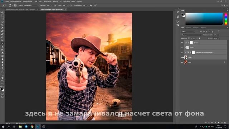The height and width of the screenshot is (129, 229).
Task: Hide the Фон background layer
Action: click(x=182, y=62)
